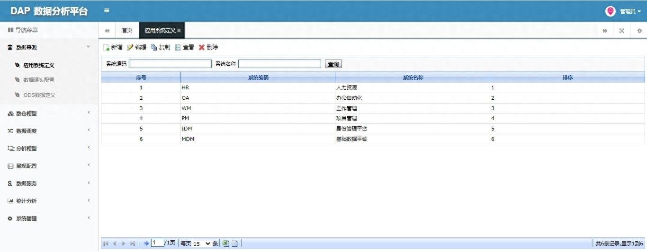Close the 应用系统定义 tab
Viewport: 647px width, 252px height.
179,31
